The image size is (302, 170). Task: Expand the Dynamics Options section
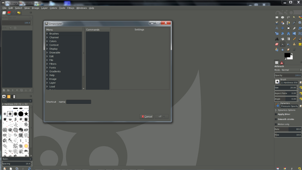(276, 110)
